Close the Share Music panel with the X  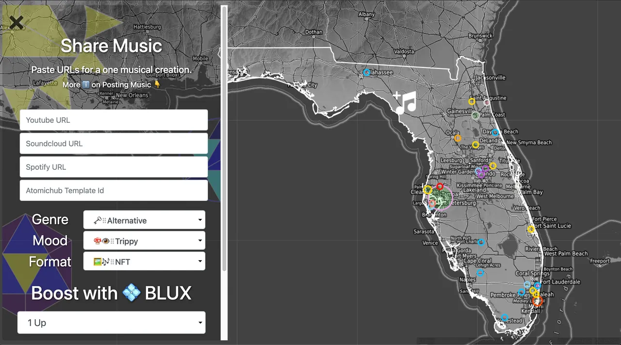[16, 21]
